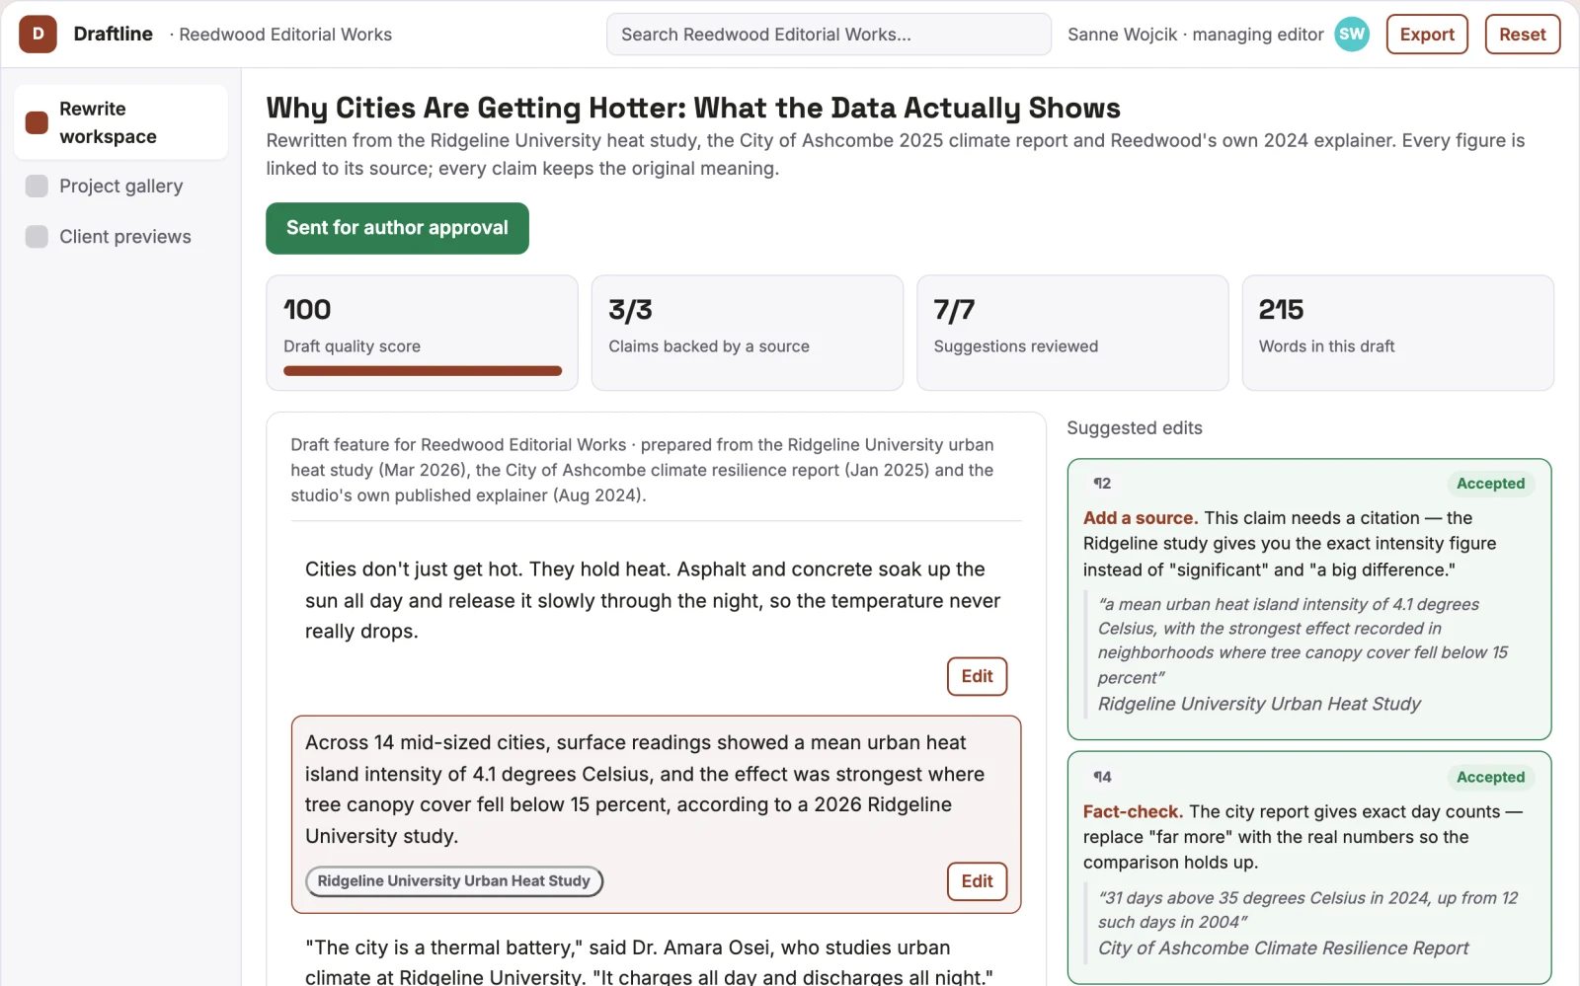This screenshot has height=986, width=1580.
Task: Select the Project gallery sidebar icon
Action: click(37, 186)
